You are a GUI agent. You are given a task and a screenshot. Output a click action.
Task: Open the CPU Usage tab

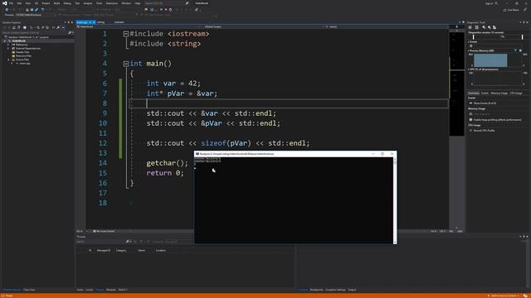point(516,94)
